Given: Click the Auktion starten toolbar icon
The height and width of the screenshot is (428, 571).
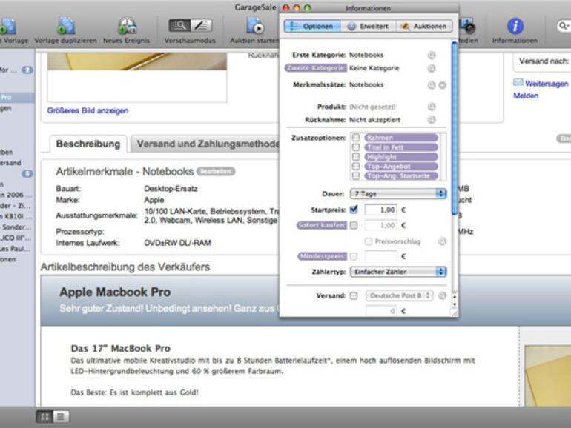Looking at the screenshot, I should 255,26.
